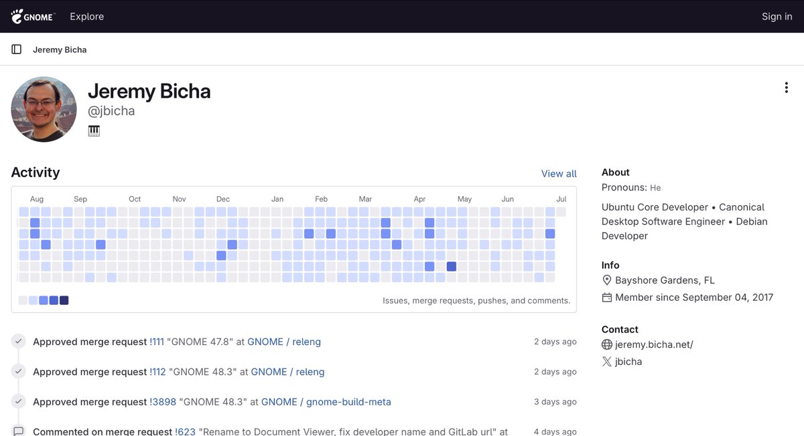
Task: Click the Pronouns: He text
Action: (631, 188)
